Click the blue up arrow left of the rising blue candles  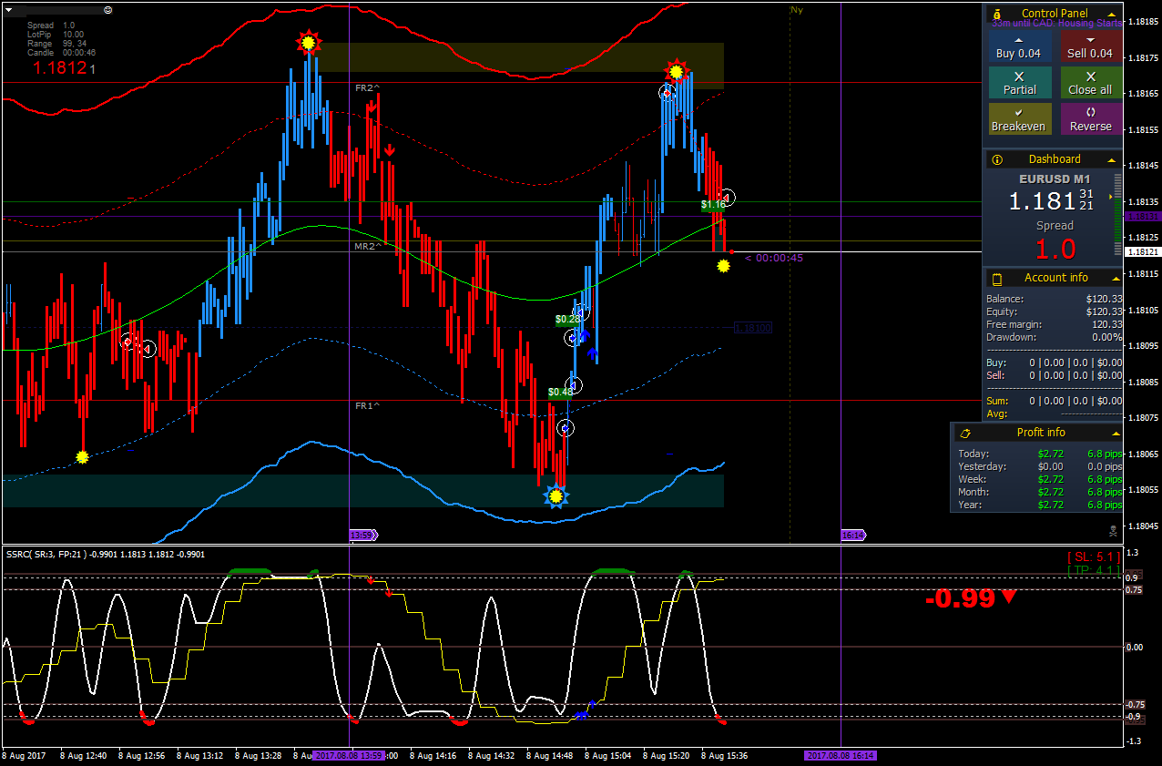tap(592, 352)
